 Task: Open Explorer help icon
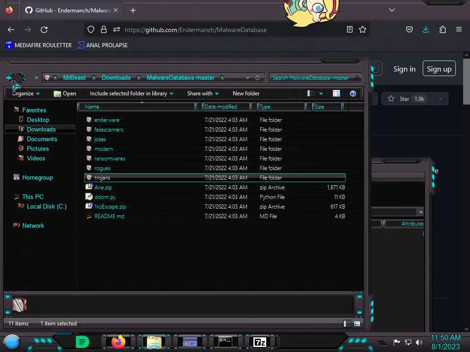(x=353, y=93)
